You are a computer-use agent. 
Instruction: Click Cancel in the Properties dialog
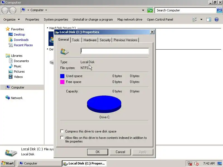(120, 152)
